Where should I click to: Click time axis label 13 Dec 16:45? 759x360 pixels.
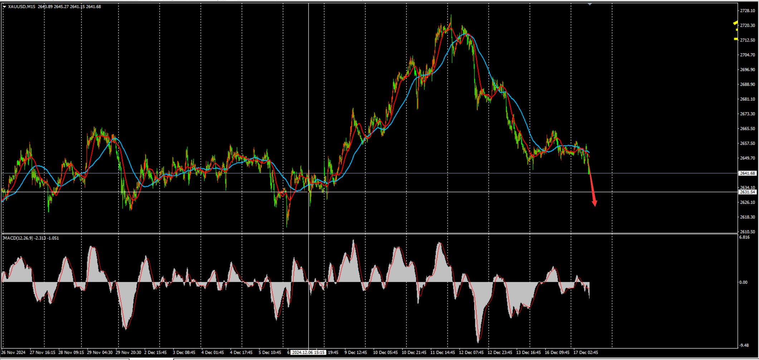pyautogui.click(x=529, y=352)
